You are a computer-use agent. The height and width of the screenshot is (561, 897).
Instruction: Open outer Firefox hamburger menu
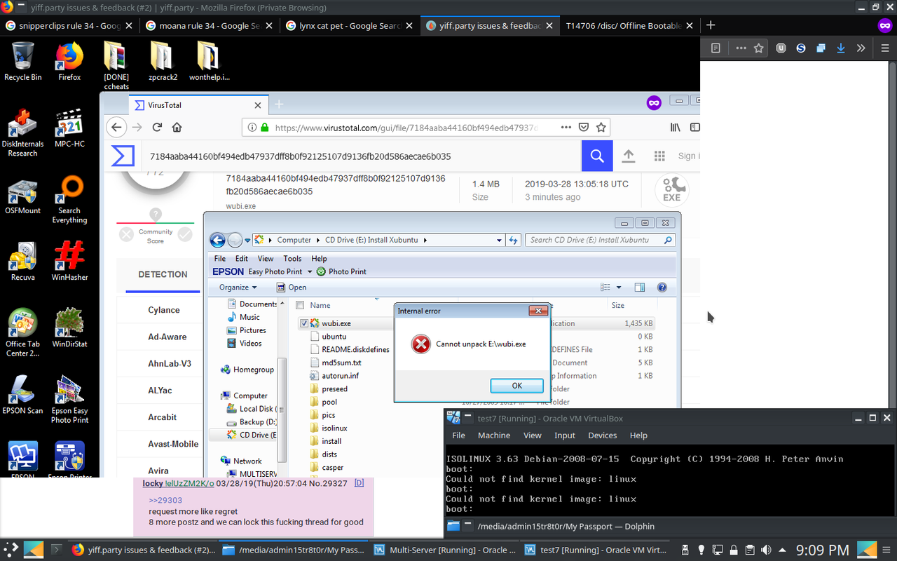point(884,48)
